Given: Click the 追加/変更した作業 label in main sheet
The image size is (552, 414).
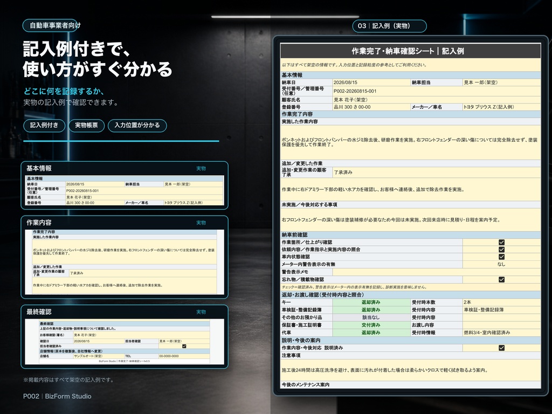Looking at the screenshot, I should pyautogui.click(x=302, y=163).
